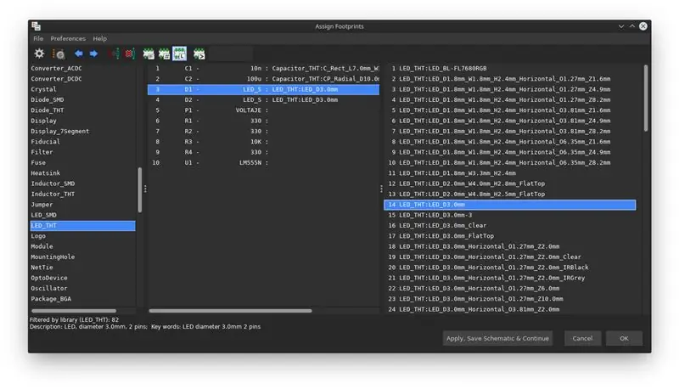Select LED_THT library
Viewport: 679px width, 389px height.
tap(82, 225)
